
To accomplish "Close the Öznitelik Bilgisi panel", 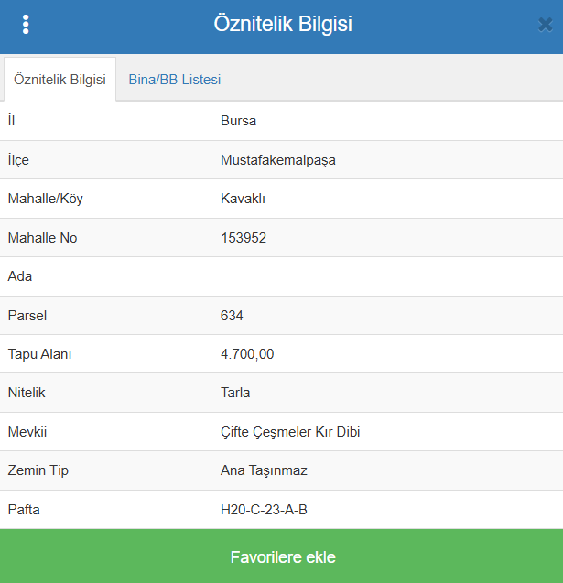I will tap(546, 25).
